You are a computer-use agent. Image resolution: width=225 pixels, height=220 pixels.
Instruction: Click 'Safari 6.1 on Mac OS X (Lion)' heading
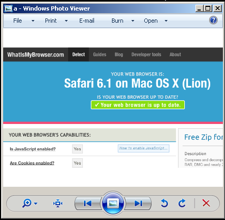point(137,83)
